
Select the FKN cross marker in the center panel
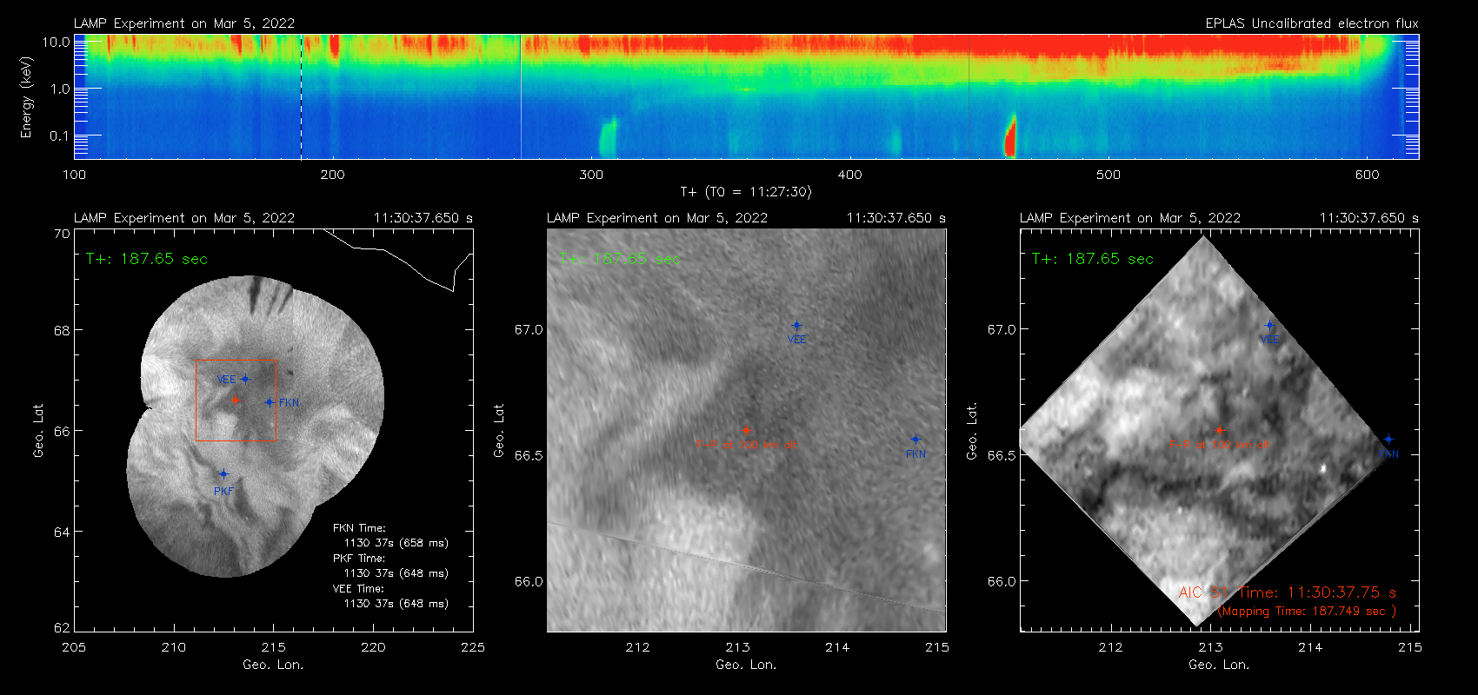(x=915, y=440)
